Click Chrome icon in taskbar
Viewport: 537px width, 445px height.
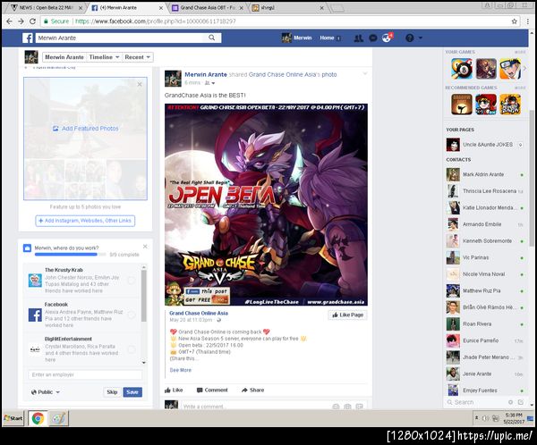pyautogui.click(x=38, y=418)
